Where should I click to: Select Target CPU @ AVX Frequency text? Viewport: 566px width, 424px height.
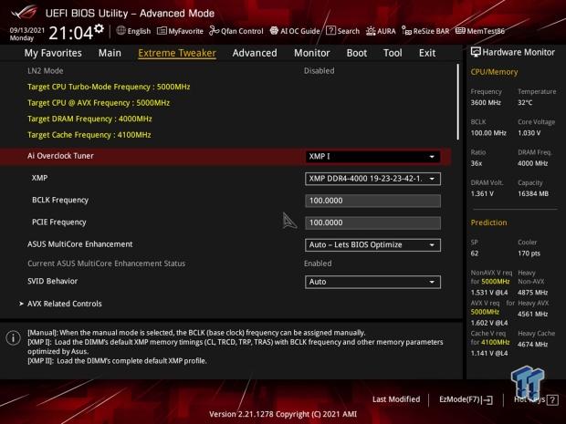pos(99,103)
